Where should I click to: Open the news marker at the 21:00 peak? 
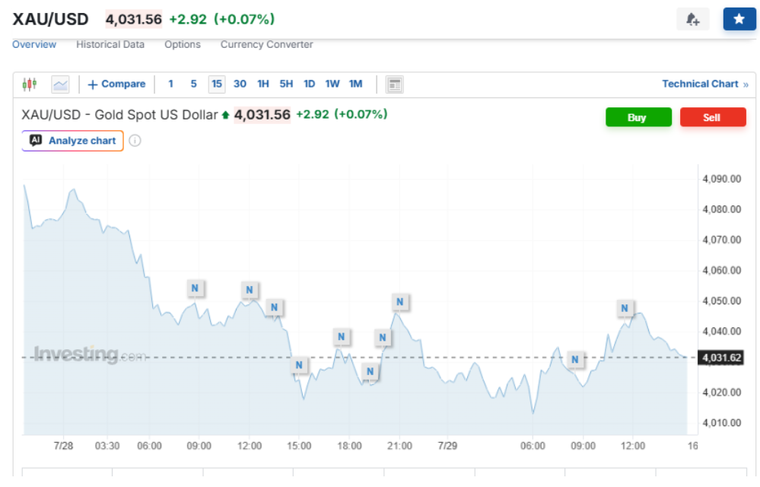click(x=400, y=302)
